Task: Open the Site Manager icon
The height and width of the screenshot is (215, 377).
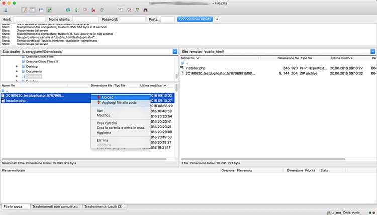Action: 6,10
